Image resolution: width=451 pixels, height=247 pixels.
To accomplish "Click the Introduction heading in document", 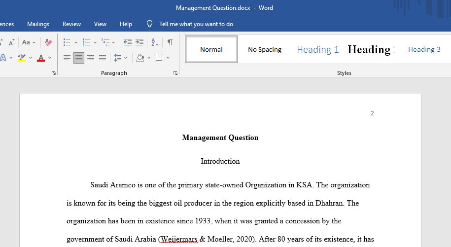I will 220,161.
